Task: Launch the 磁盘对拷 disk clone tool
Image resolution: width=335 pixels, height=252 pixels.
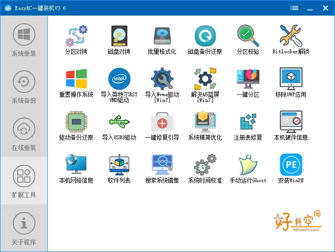Action: [119, 40]
